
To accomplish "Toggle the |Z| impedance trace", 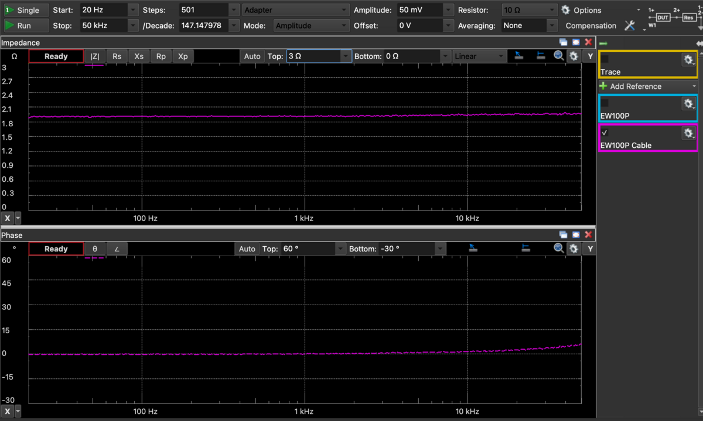I will coord(95,56).
